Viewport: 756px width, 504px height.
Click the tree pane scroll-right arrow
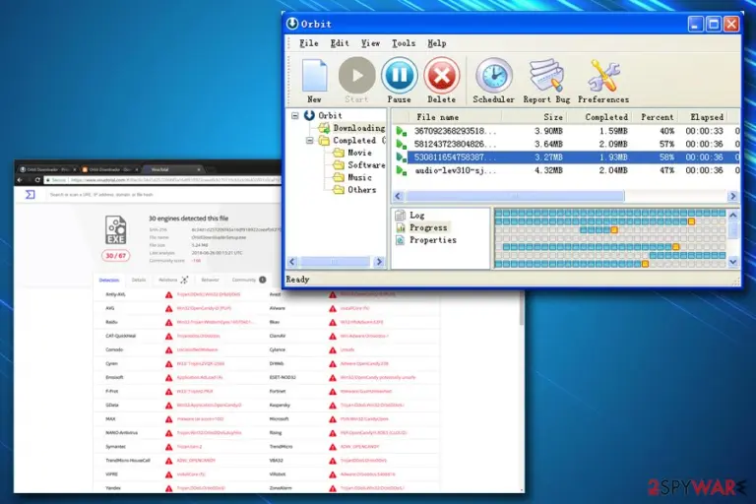point(379,262)
